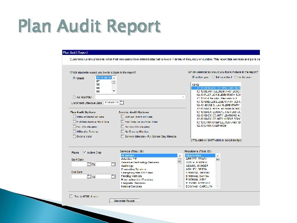Enable Plan Audit End Date before Start Date
The height and width of the screenshot is (223, 297).
coord(74,121)
